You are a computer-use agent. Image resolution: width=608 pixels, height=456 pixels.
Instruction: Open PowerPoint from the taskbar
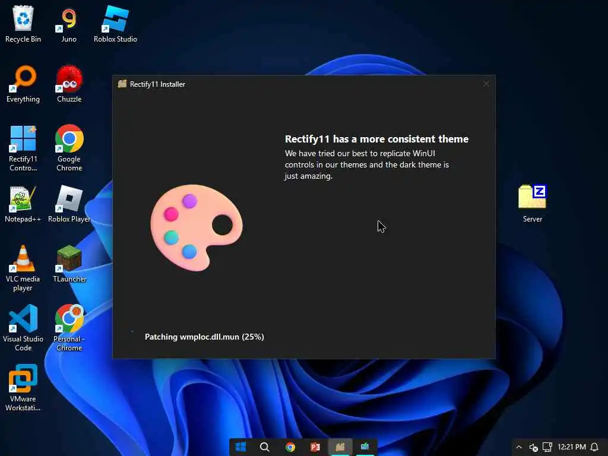coord(315,447)
